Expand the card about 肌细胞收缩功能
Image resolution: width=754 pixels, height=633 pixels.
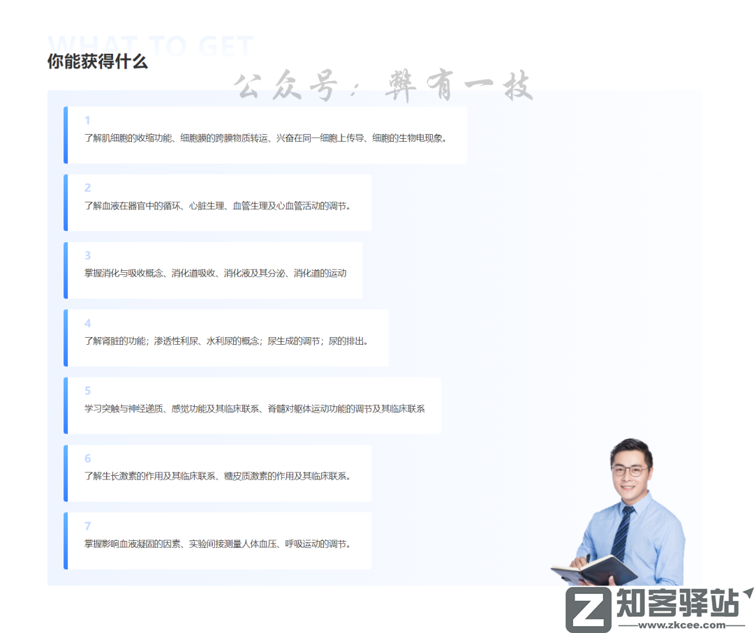click(265, 135)
